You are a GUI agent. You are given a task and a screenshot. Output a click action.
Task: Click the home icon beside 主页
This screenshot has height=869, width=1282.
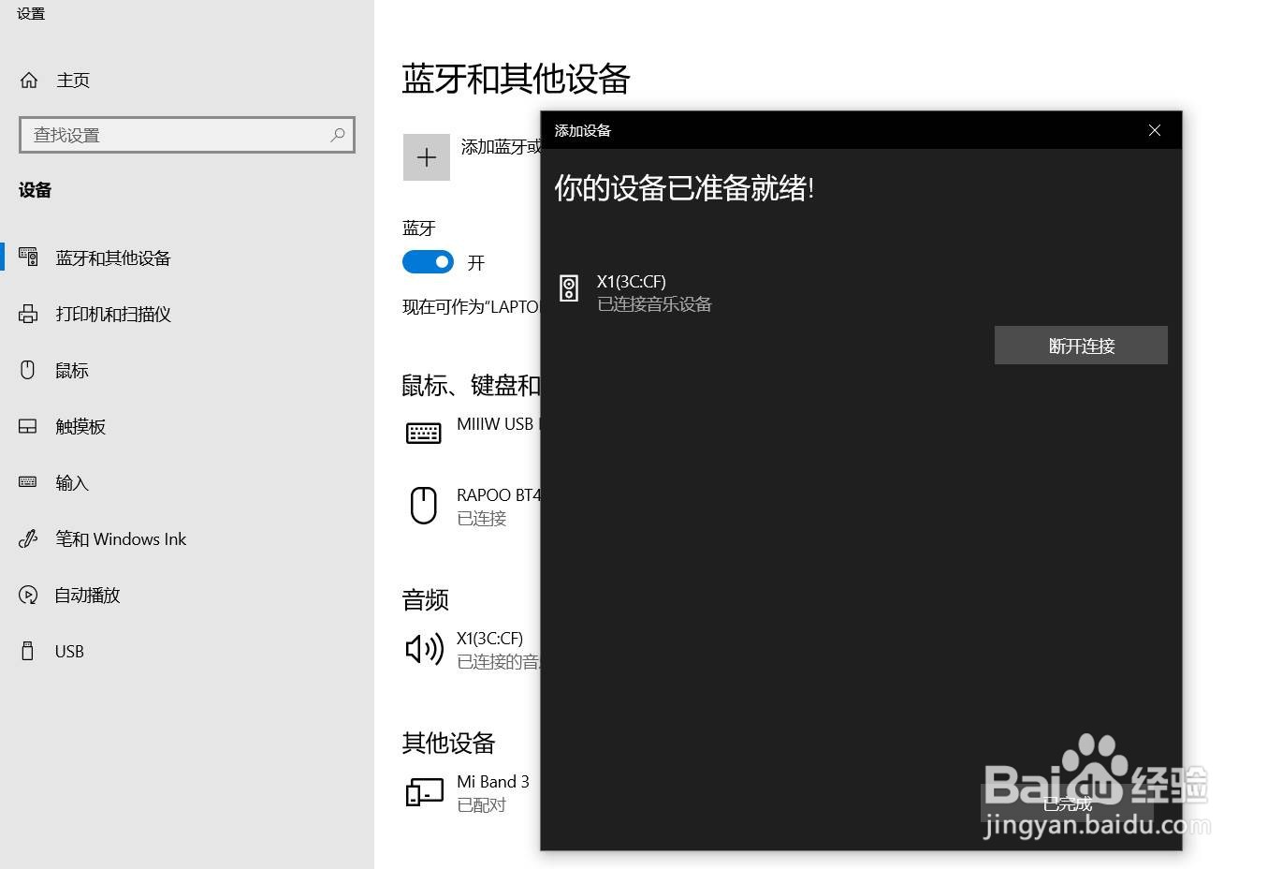pos(29,81)
